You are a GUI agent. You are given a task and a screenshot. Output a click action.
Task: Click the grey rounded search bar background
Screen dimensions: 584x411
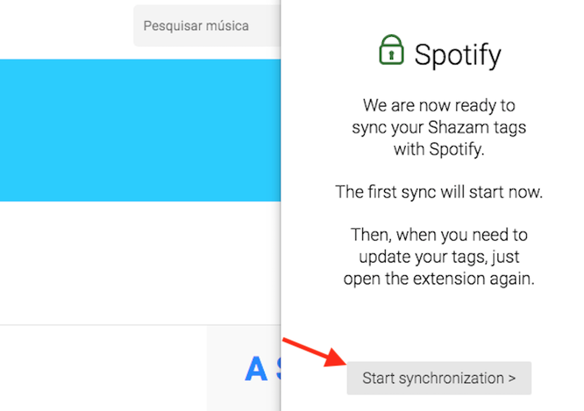(x=208, y=26)
